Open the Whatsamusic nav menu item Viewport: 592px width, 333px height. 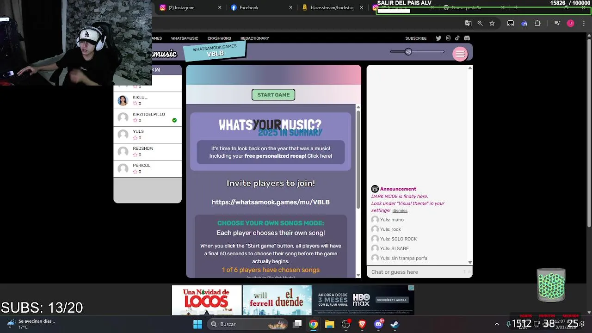point(185,38)
